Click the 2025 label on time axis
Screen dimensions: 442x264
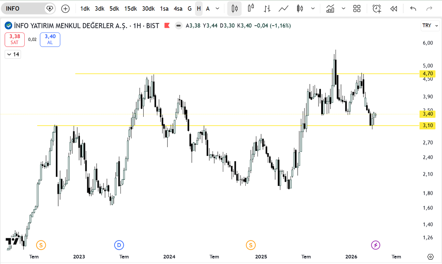(x=261, y=257)
